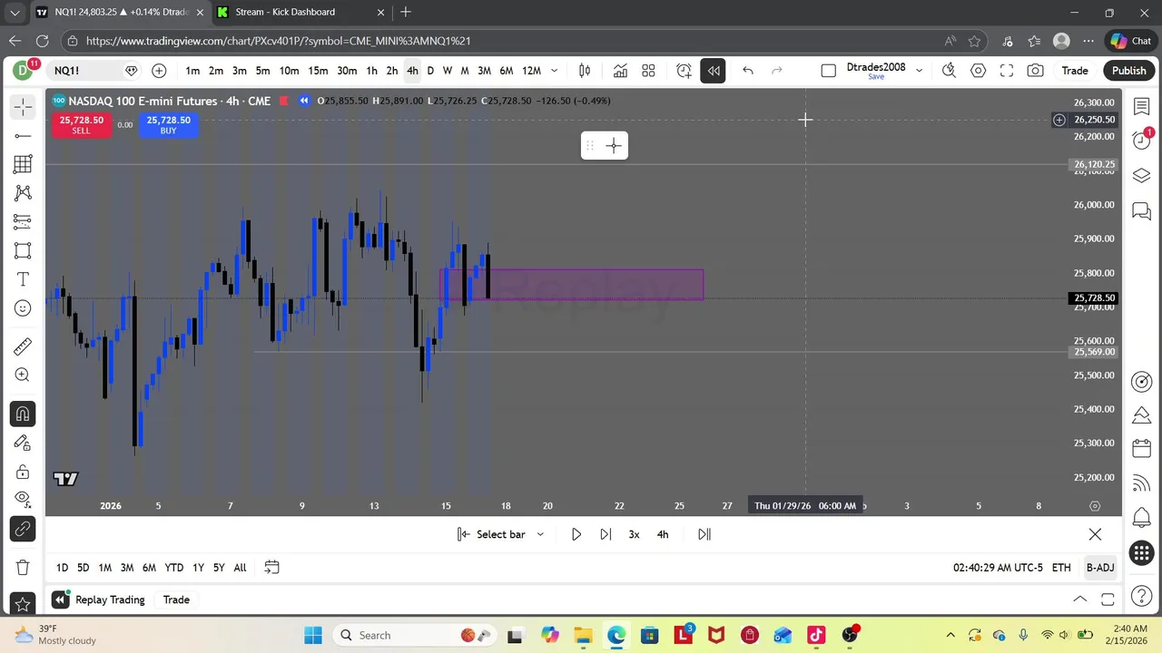The width and height of the screenshot is (1162, 653).
Task: Open forecasting and measurement tools
Action: pos(23,221)
